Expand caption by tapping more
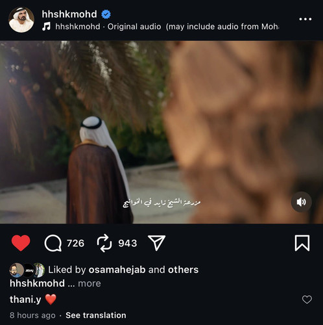Screen dimensions: 323x325 click(x=90, y=283)
